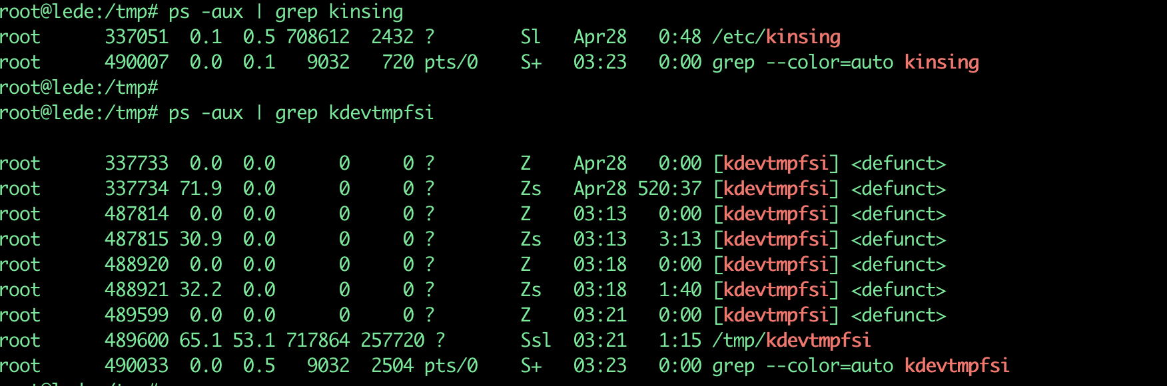Click the first 'ps -aux | grep kinsing' command
1167x386 pixels.
click(286, 12)
